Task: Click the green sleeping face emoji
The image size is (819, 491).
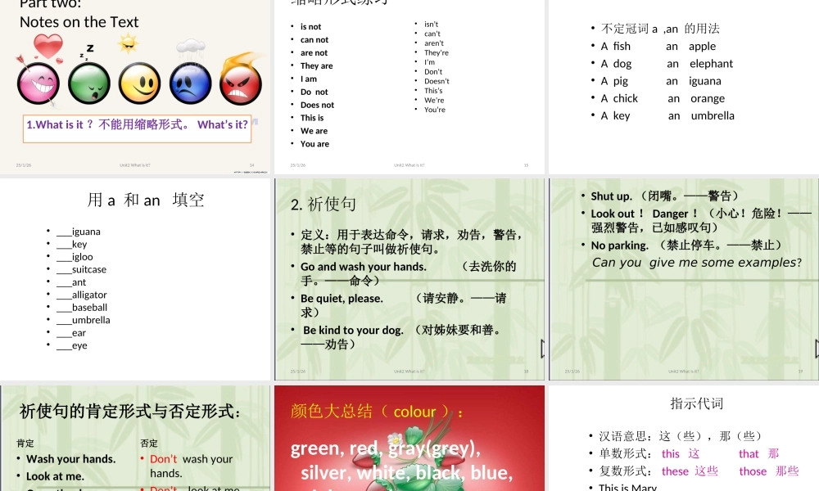Action: tap(89, 83)
